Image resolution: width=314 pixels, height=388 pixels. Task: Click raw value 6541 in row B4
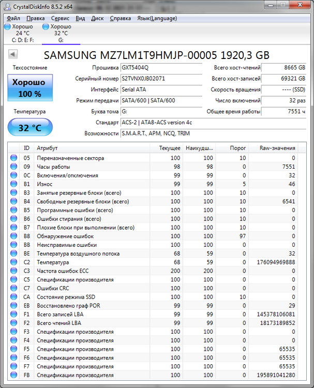[x=289, y=201]
